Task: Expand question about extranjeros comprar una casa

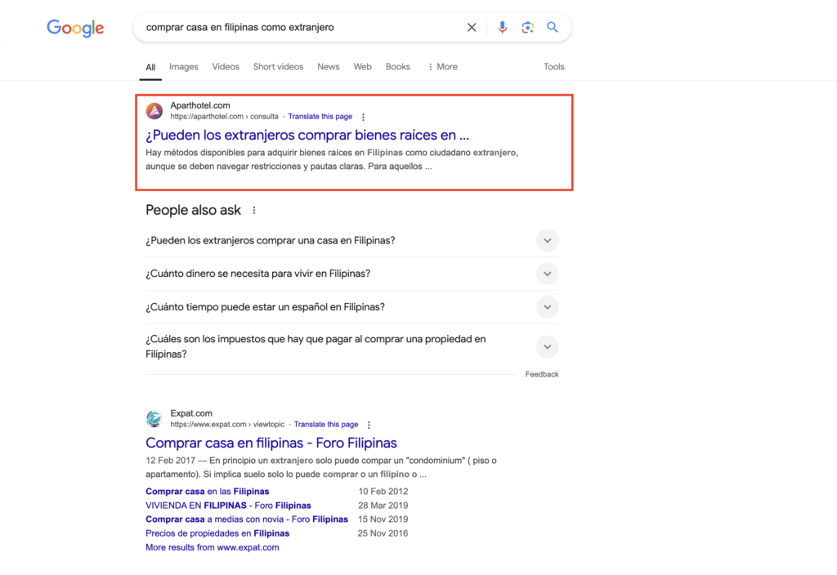Action: [351, 241]
